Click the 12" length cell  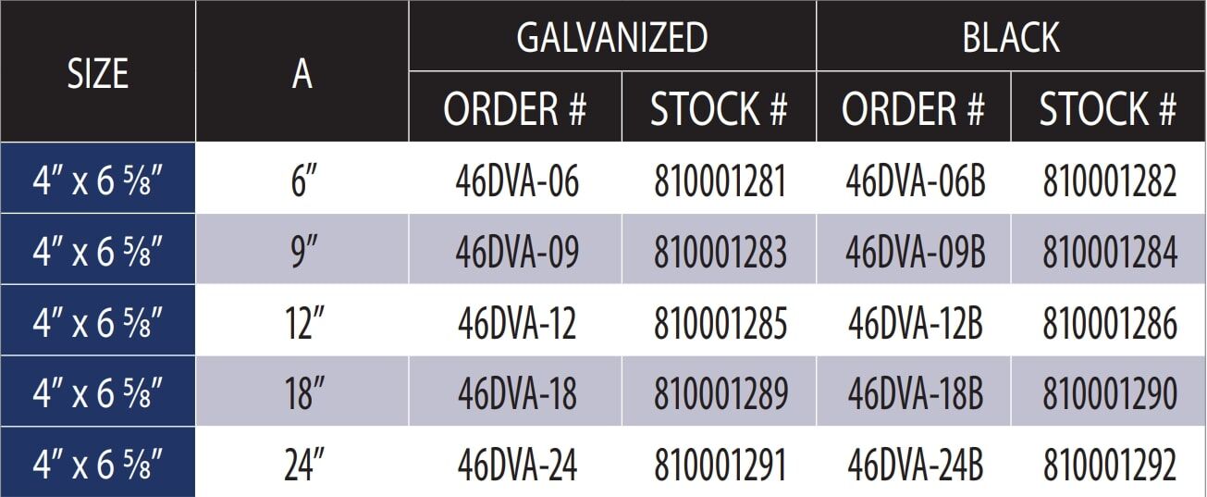[x=302, y=324]
